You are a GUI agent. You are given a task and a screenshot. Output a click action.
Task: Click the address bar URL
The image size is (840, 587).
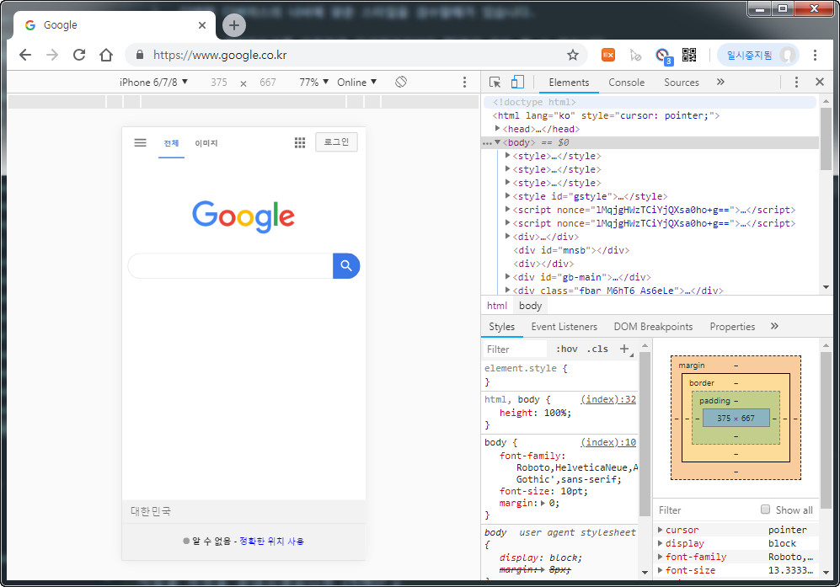(220, 55)
